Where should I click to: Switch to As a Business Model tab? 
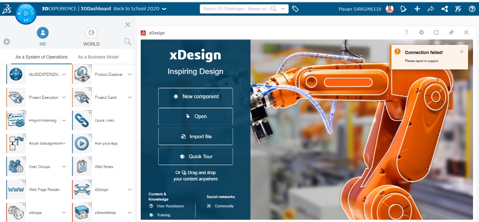coord(98,57)
